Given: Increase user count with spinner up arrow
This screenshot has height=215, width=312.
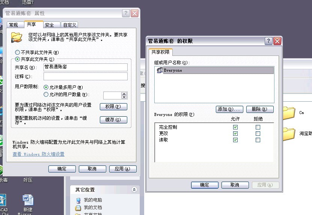Looking at the screenshot, I should [124, 94].
